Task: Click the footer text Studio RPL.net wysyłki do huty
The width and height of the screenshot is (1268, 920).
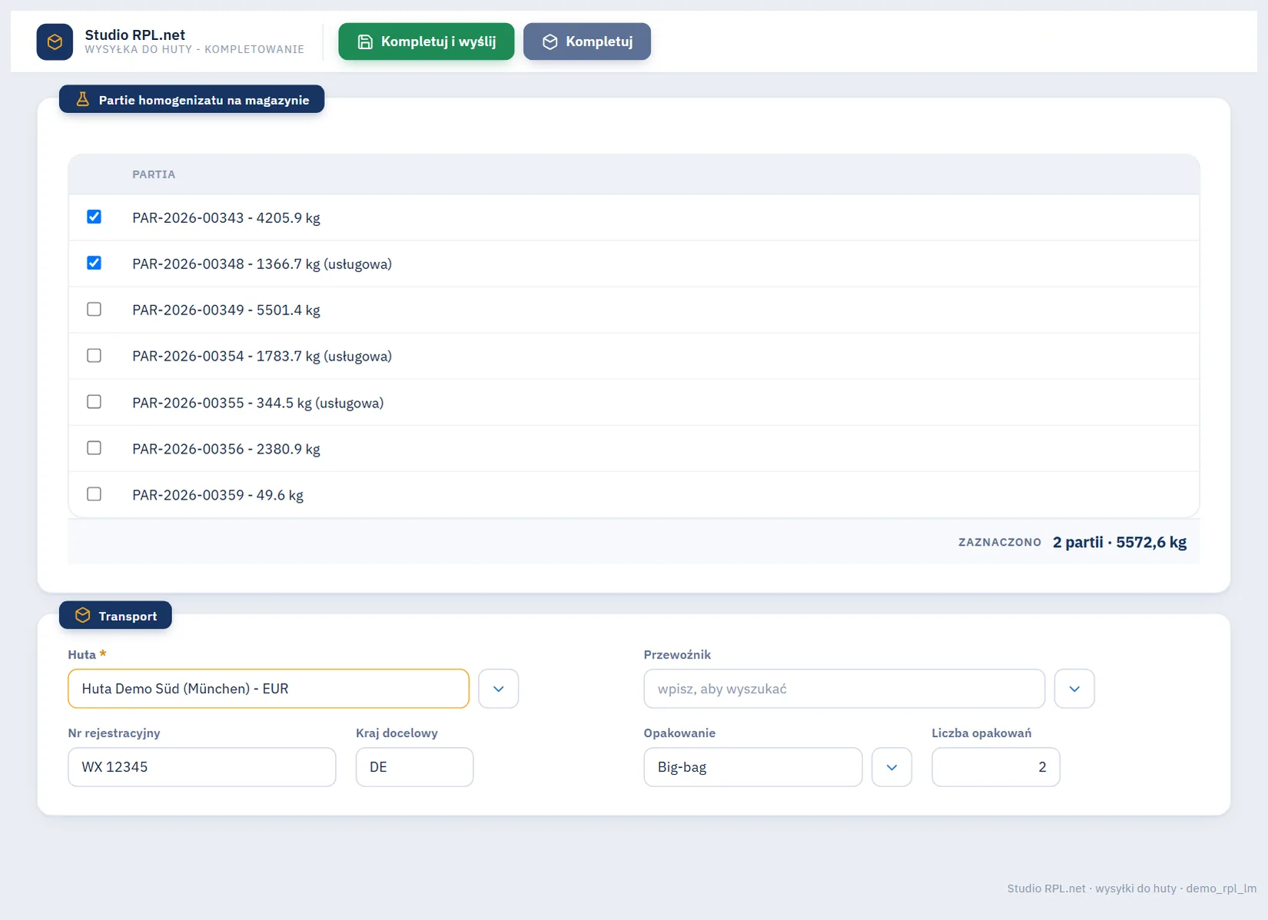Action: pyautogui.click(x=1131, y=888)
